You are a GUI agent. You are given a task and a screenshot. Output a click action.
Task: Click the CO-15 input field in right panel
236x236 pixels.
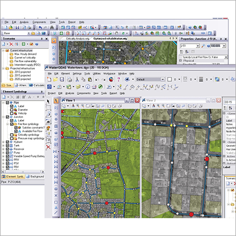pyautogui.click(x=230, y=102)
